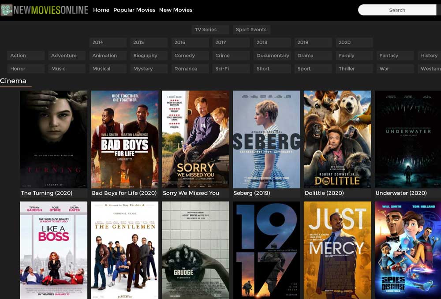Open Bad Boys for Life poster
Viewport: 441px width, 299px height.
click(125, 139)
